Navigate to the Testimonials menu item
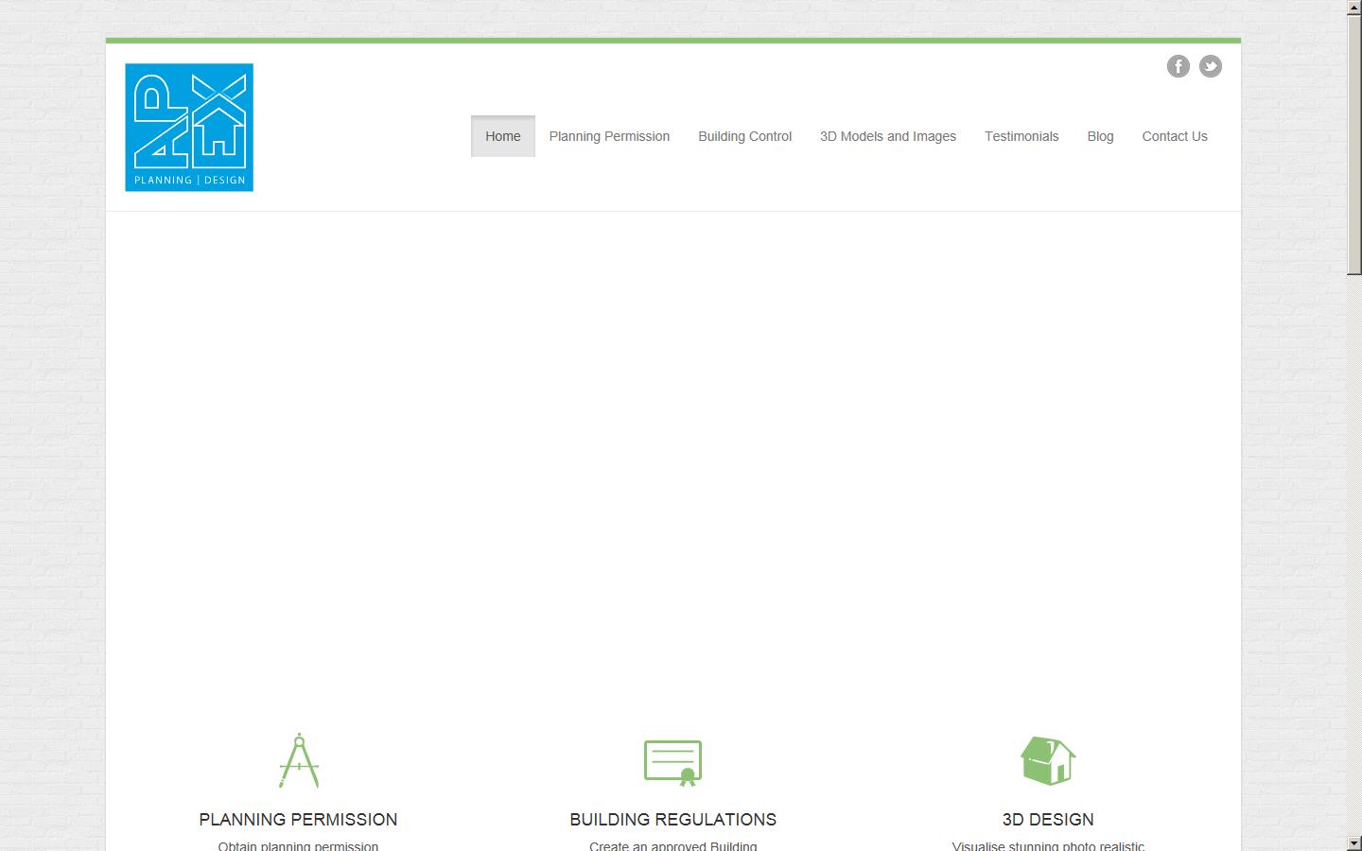Screen dimensions: 1362x851 (1021, 136)
